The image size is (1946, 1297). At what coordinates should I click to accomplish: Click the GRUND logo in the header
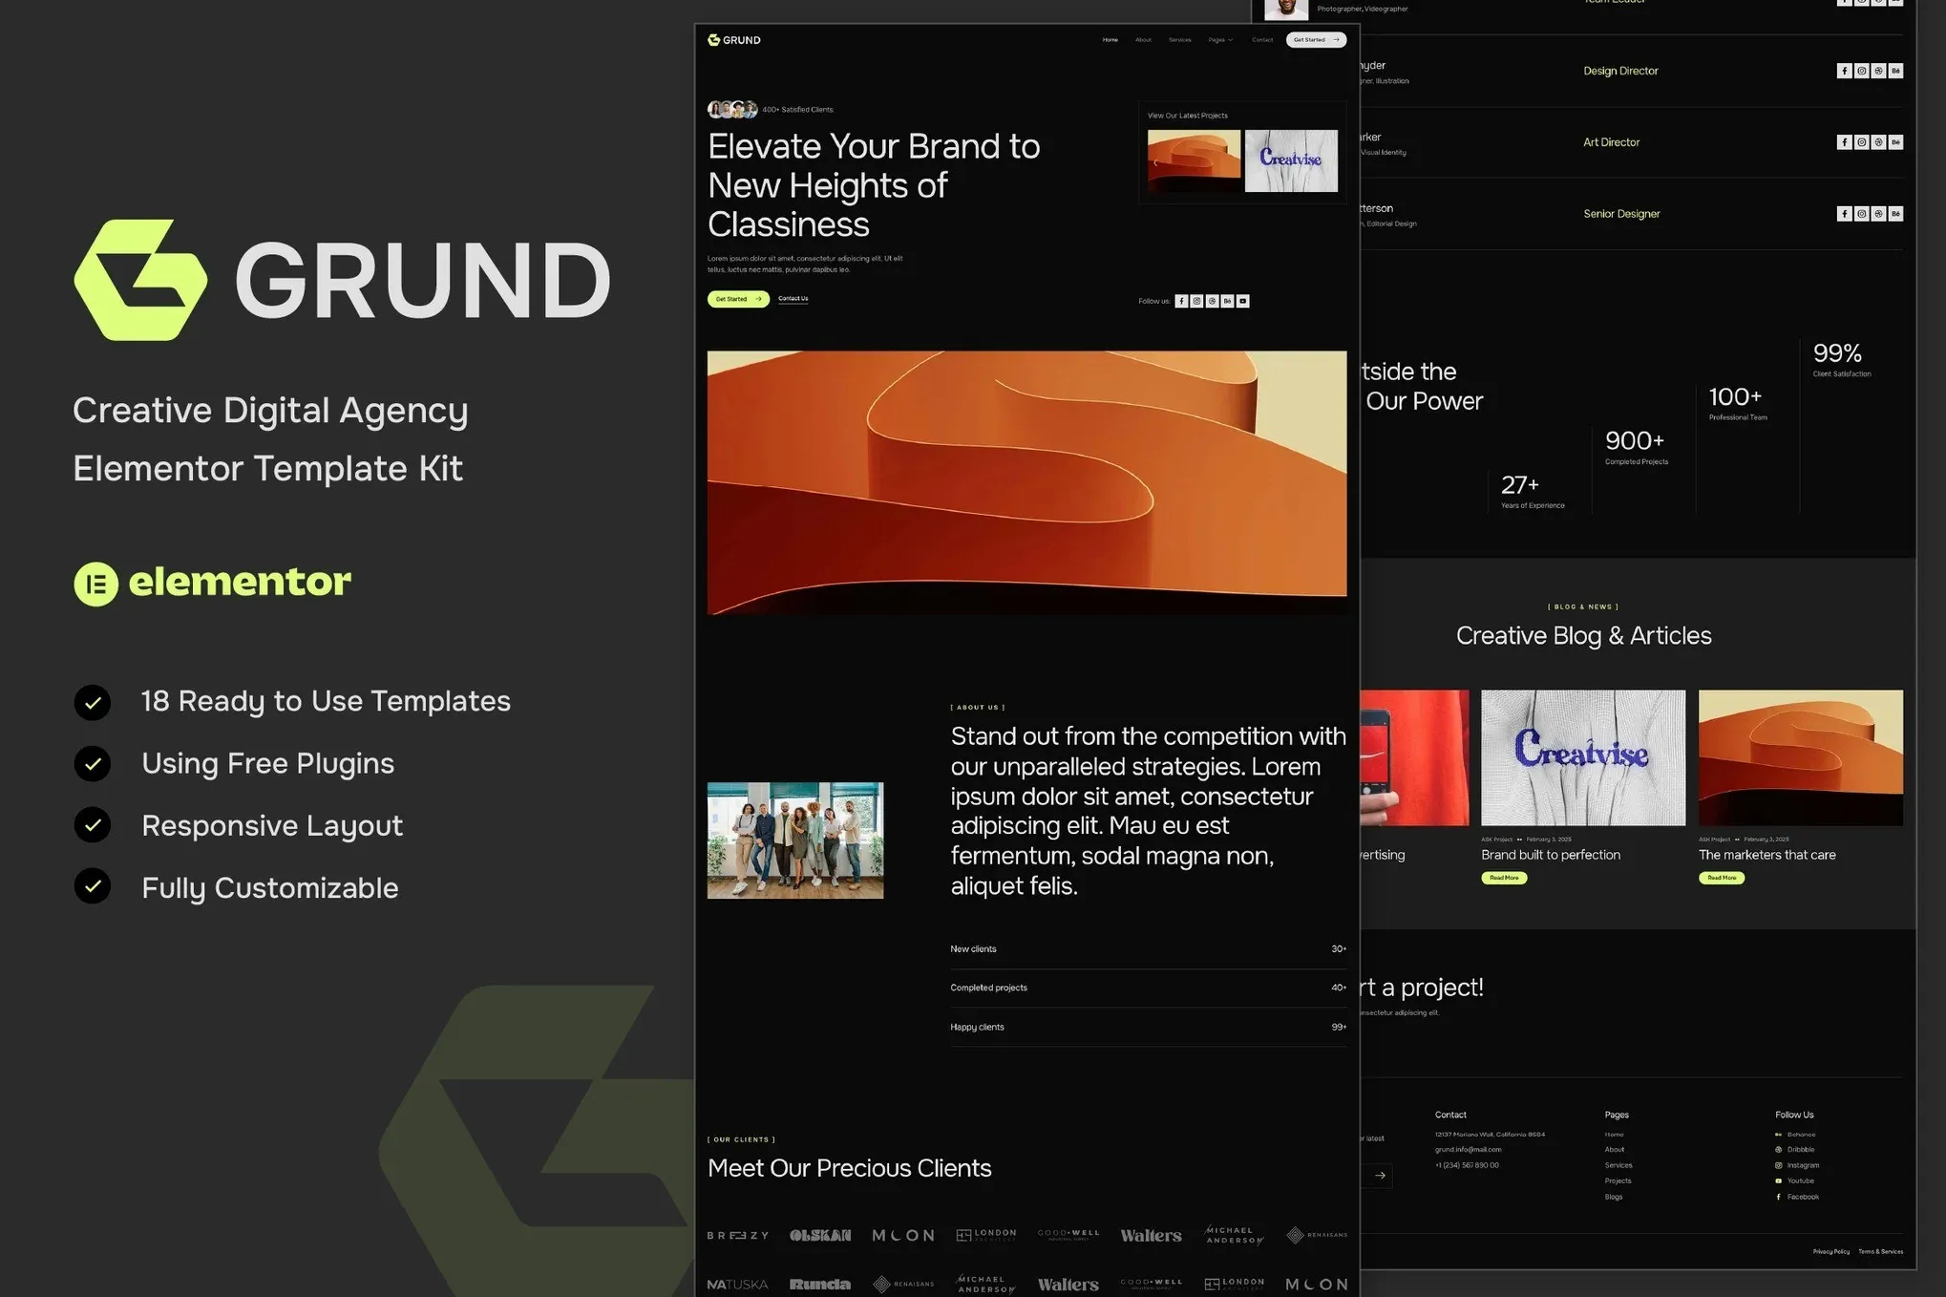click(733, 39)
